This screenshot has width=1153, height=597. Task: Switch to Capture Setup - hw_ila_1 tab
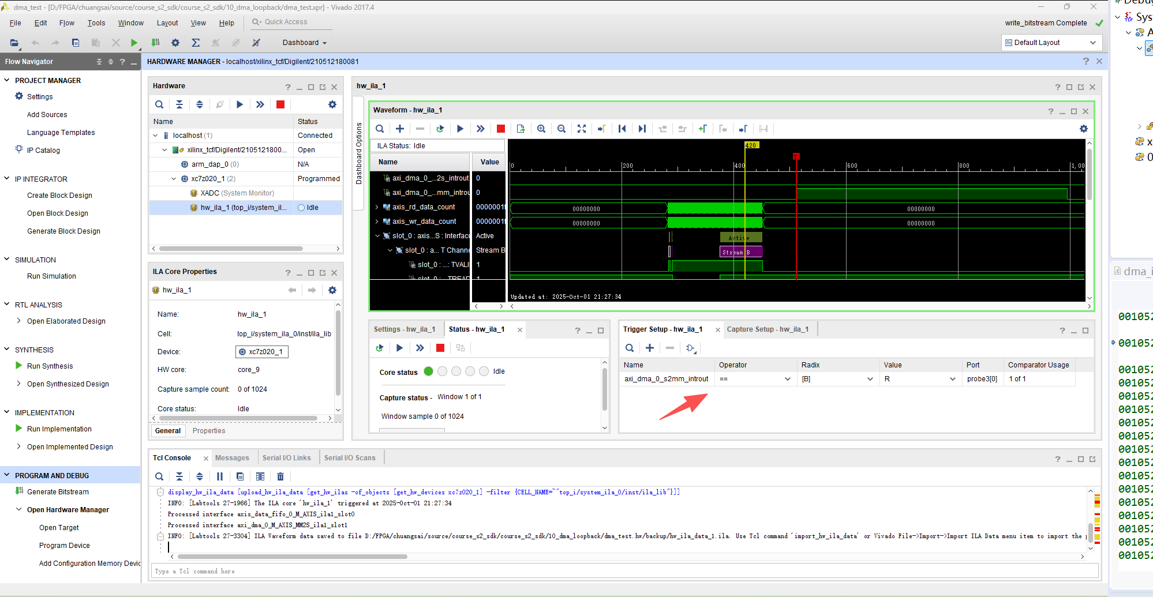point(768,329)
